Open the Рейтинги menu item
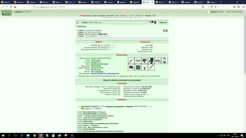Image resolution: width=246 pixels, height=138 pixels. (x=139, y=16)
